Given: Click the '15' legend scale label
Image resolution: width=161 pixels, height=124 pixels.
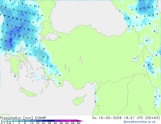Looking at the screenshot, I should [38, 123].
